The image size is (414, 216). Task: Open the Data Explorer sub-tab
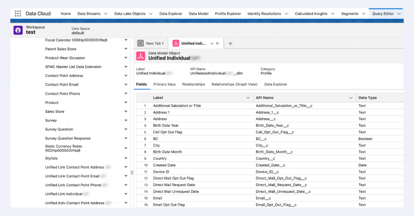pos(276,84)
